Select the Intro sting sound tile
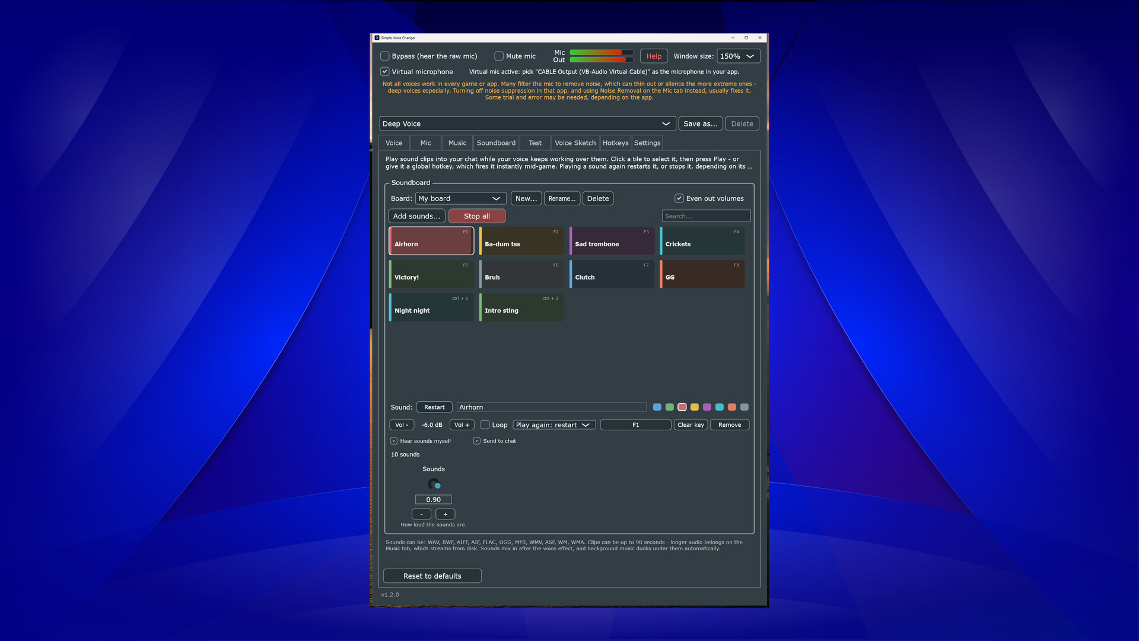The image size is (1139, 641). (521, 307)
